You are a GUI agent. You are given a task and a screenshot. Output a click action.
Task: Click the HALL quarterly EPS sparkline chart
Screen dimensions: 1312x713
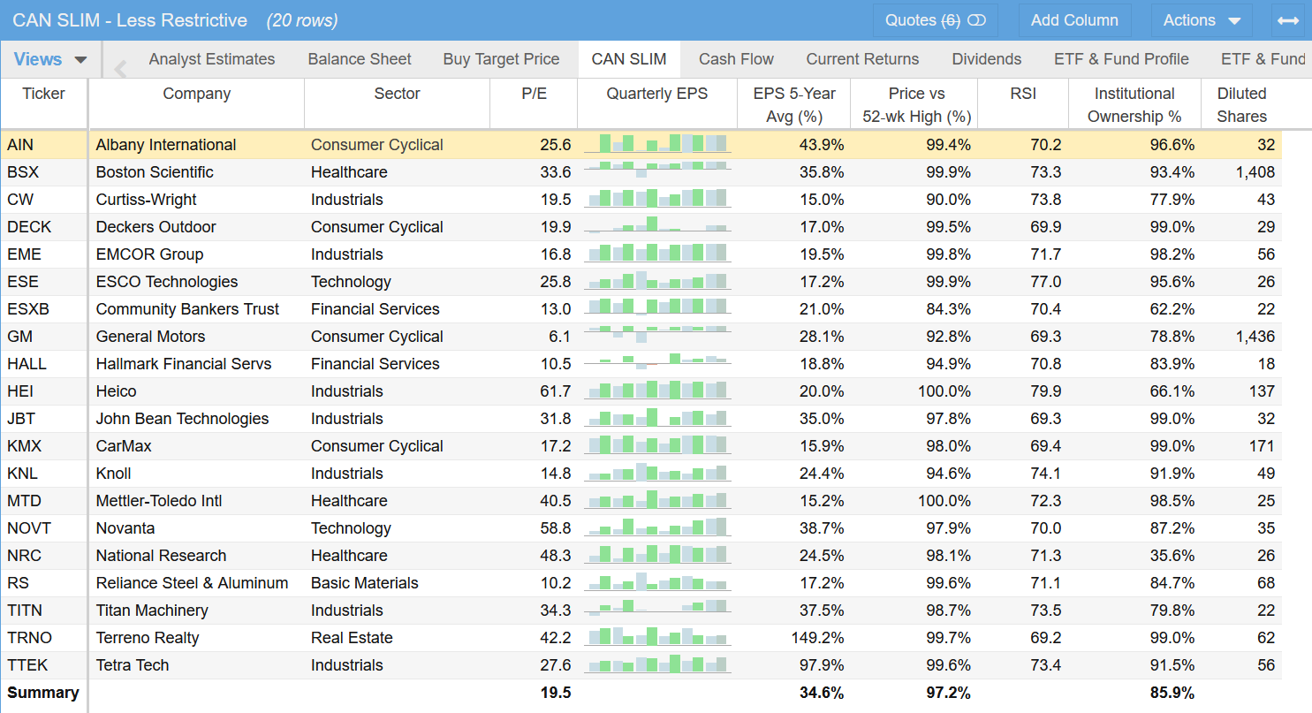click(657, 363)
